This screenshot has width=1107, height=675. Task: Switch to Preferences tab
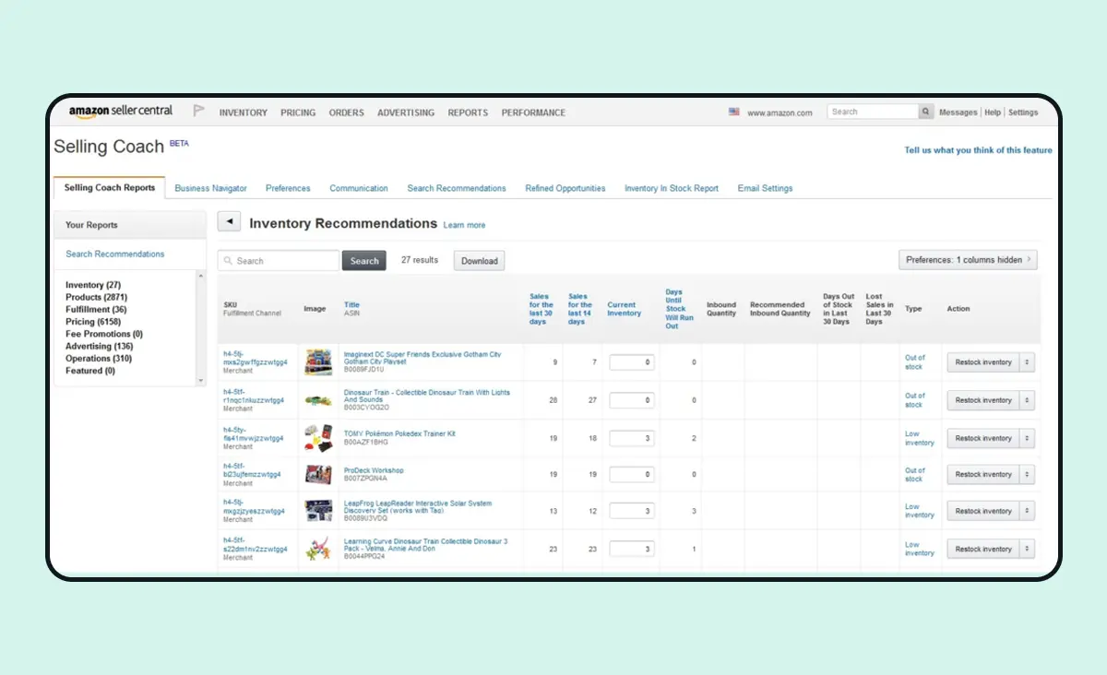(288, 188)
